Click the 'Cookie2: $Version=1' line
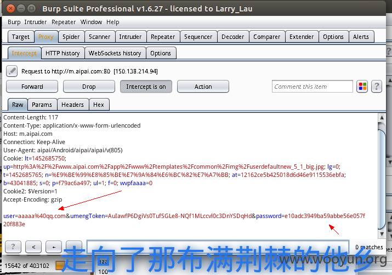This screenshot has height=275, width=392. pyautogui.click(x=30, y=191)
